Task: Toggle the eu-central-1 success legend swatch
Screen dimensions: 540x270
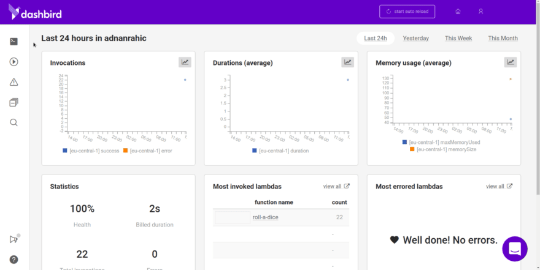Action: (x=64, y=151)
